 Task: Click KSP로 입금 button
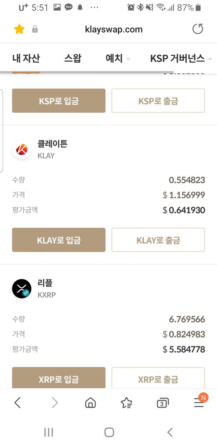[59, 101]
